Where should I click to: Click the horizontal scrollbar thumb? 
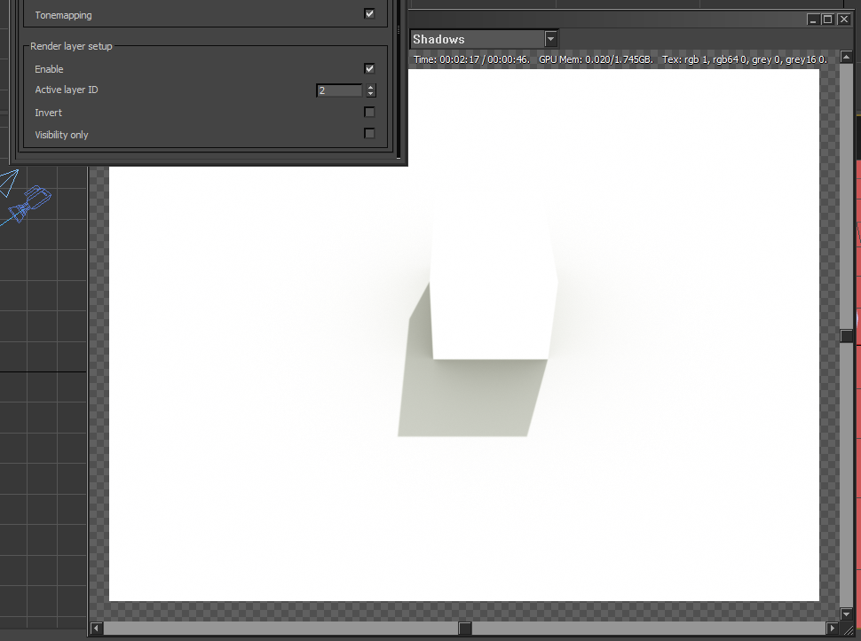(x=465, y=628)
